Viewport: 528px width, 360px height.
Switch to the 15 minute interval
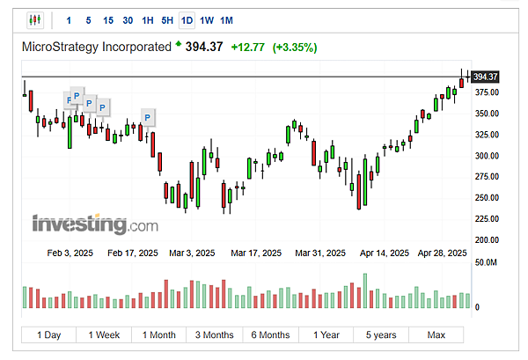pyautogui.click(x=108, y=20)
